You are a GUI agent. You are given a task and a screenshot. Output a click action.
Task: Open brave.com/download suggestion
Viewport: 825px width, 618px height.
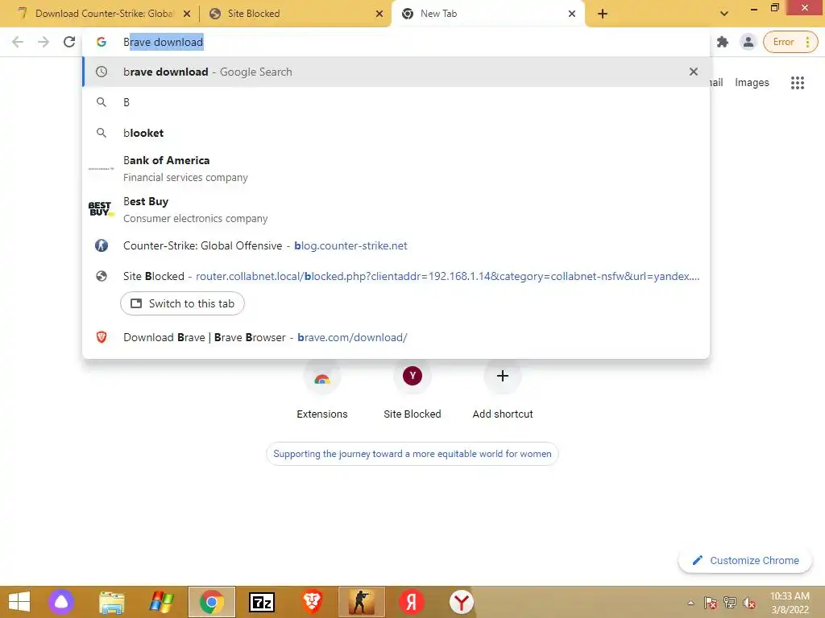point(396,337)
